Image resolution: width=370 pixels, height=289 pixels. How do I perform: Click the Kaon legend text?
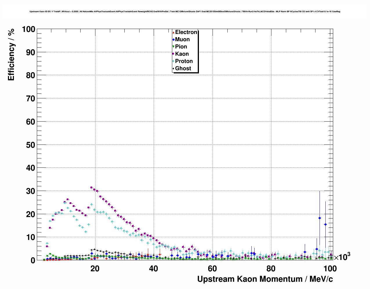click(182, 54)
